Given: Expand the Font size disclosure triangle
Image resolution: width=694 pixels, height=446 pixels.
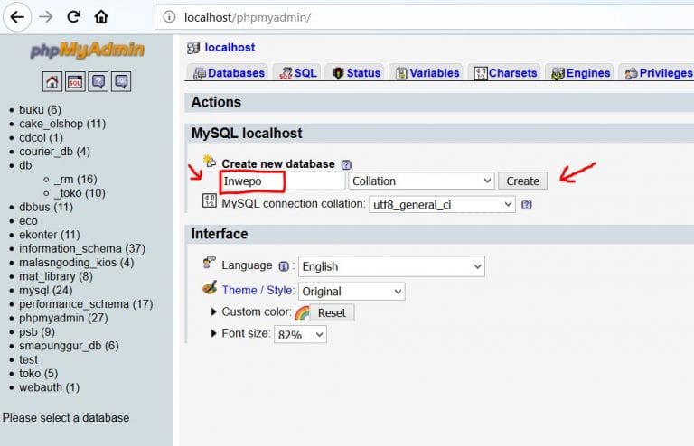Looking at the screenshot, I should pyautogui.click(x=214, y=334).
